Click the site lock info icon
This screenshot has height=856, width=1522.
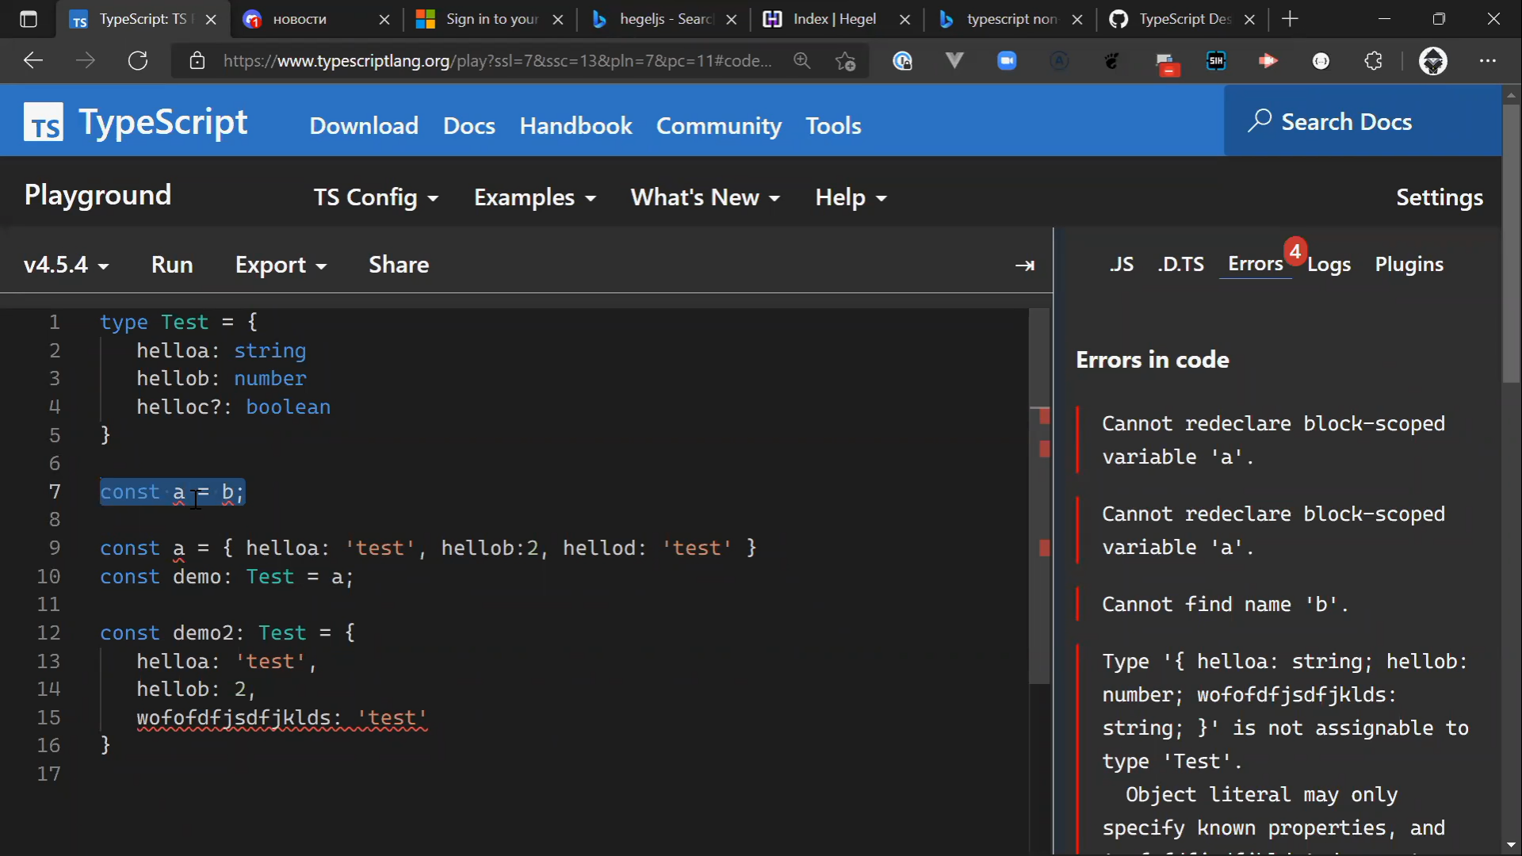pos(197,61)
